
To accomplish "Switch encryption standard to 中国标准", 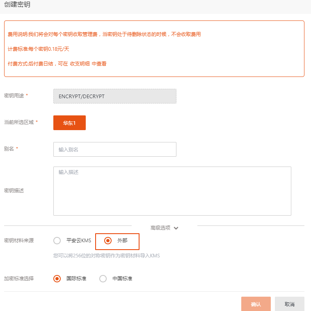I will click(103, 279).
